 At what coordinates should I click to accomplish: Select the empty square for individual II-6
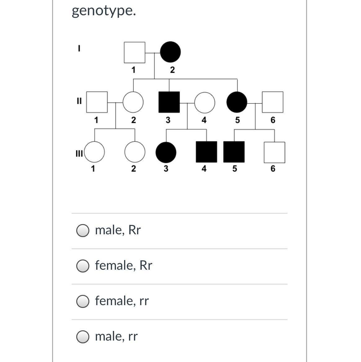pos(273,102)
